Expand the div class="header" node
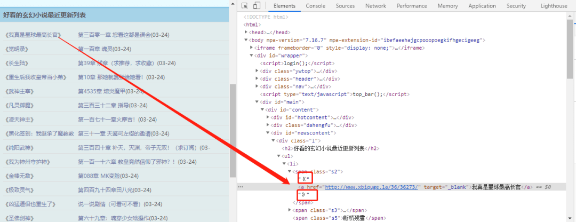The image size is (576, 222). click(x=257, y=78)
